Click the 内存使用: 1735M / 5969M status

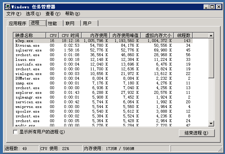[x=126, y=149]
